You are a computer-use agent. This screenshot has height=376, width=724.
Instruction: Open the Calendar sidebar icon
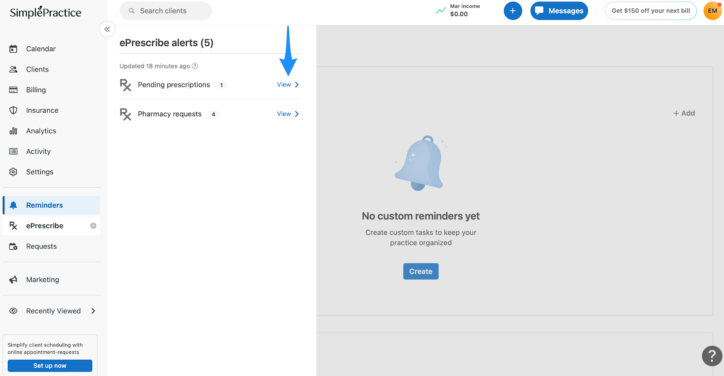(14, 49)
